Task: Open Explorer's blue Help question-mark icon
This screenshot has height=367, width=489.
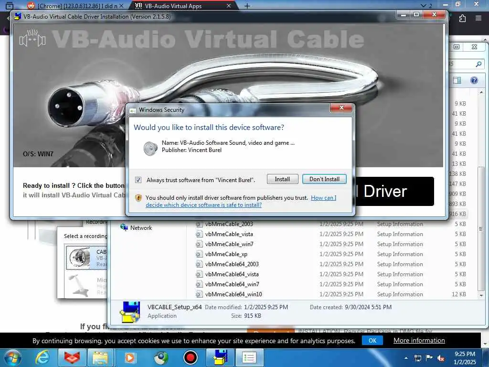Action: point(474,80)
